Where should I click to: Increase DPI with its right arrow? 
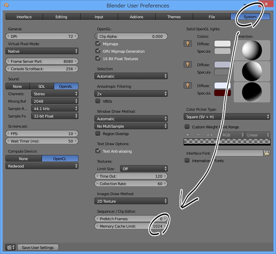pyautogui.click(x=76, y=36)
